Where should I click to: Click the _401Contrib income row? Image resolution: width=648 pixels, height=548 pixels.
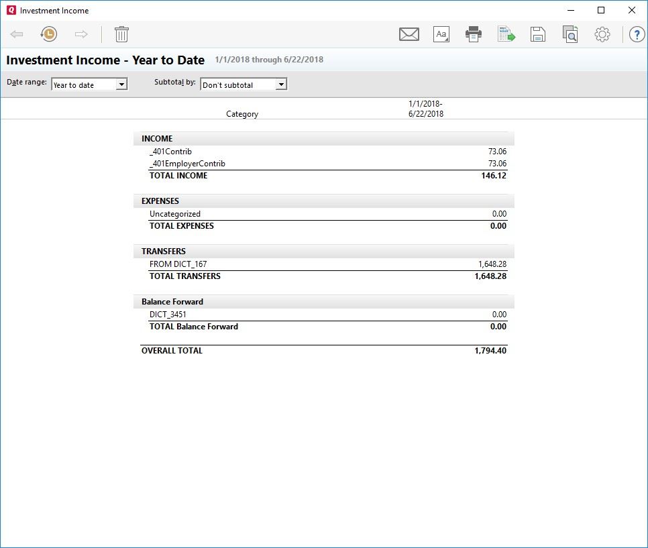point(170,152)
